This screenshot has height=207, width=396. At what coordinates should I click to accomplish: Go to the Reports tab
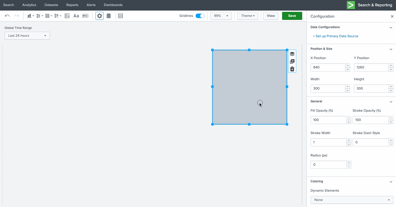(72, 5)
